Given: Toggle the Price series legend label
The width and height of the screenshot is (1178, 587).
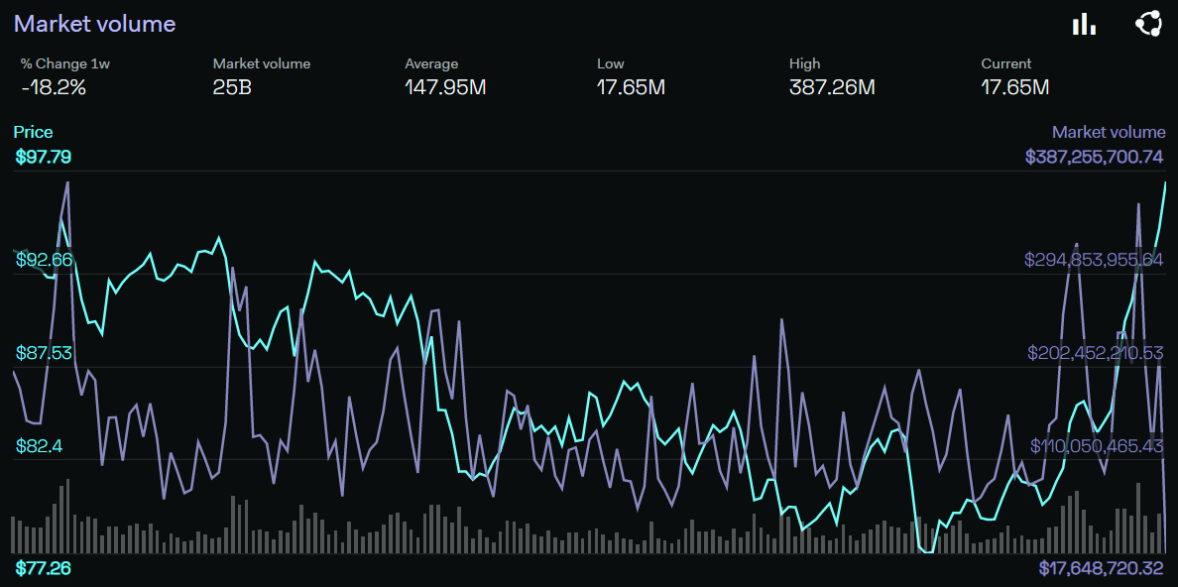Looking at the screenshot, I should [x=34, y=132].
